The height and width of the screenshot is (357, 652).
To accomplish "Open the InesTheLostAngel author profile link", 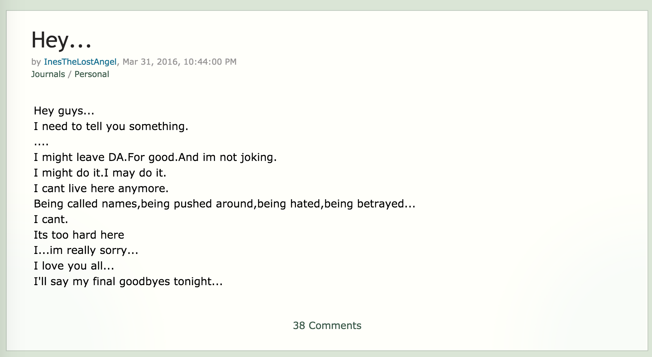I will coord(80,62).
